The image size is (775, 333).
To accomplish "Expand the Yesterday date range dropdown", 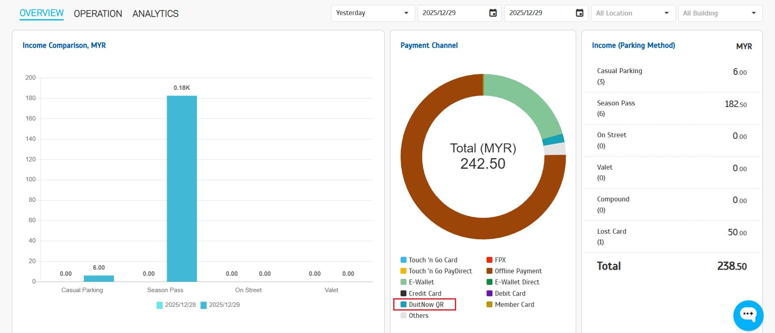I will pyautogui.click(x=372, y=13).
